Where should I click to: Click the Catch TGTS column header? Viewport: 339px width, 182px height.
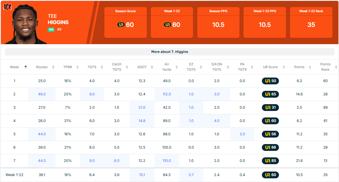116,67
